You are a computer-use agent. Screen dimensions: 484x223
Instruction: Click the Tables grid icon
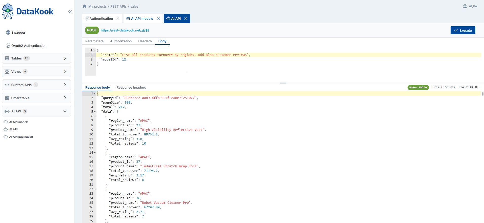pyautogui.click(x=7, y=58)
